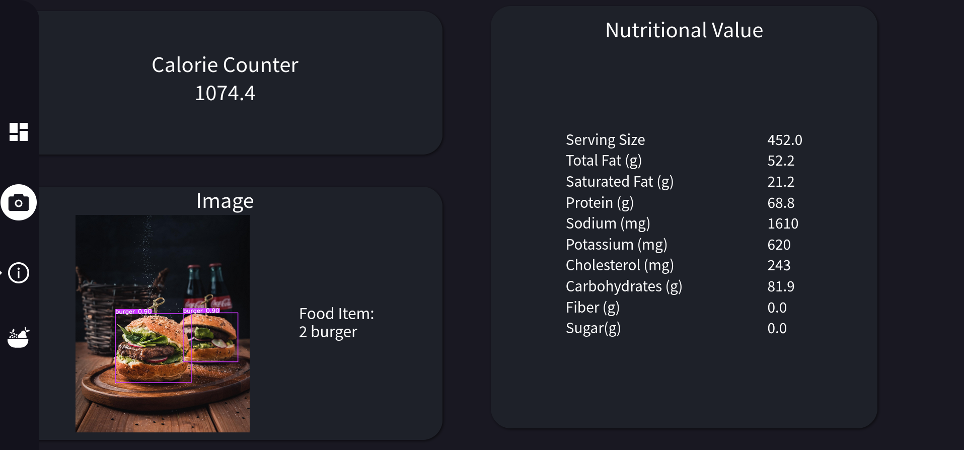Select the Protein (g) row label
Image resolution: width=964 pixels, height=450 pixels.
click(x=600, y=202)
